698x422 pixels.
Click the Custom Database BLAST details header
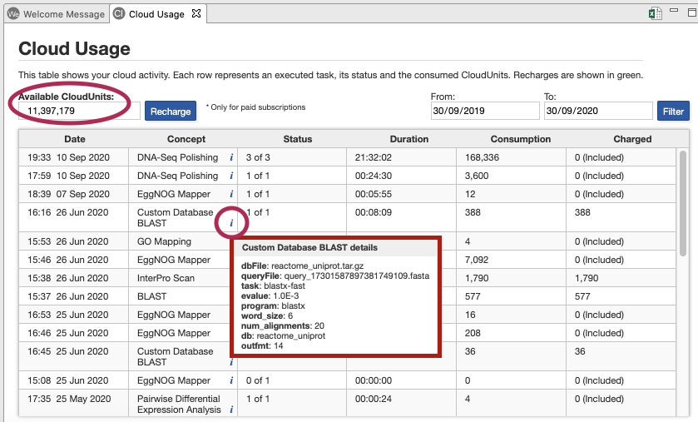click(309, 247)
